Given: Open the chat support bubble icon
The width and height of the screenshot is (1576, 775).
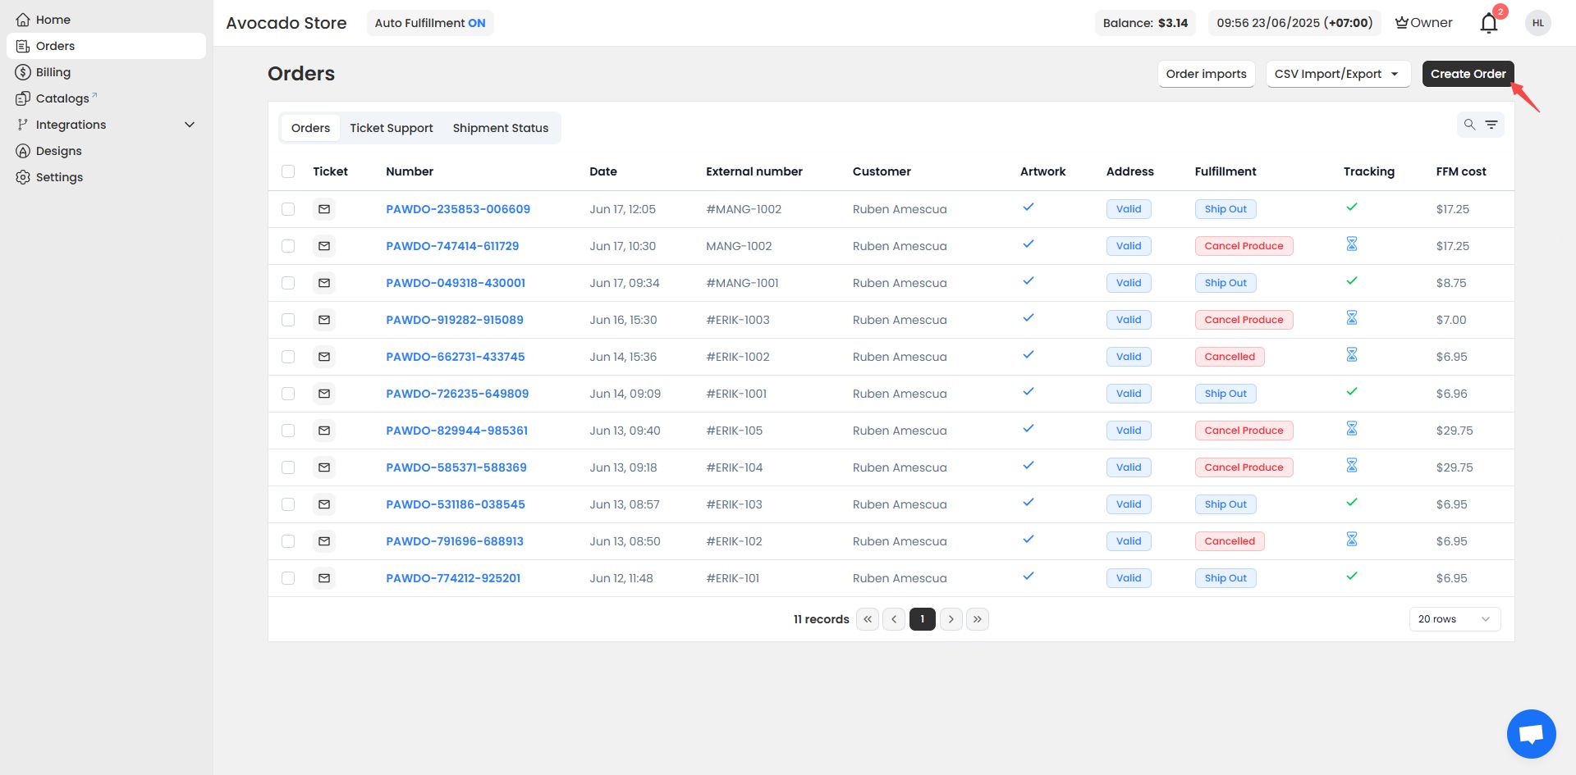Looking at the screenshot, I should point(1532,734).
